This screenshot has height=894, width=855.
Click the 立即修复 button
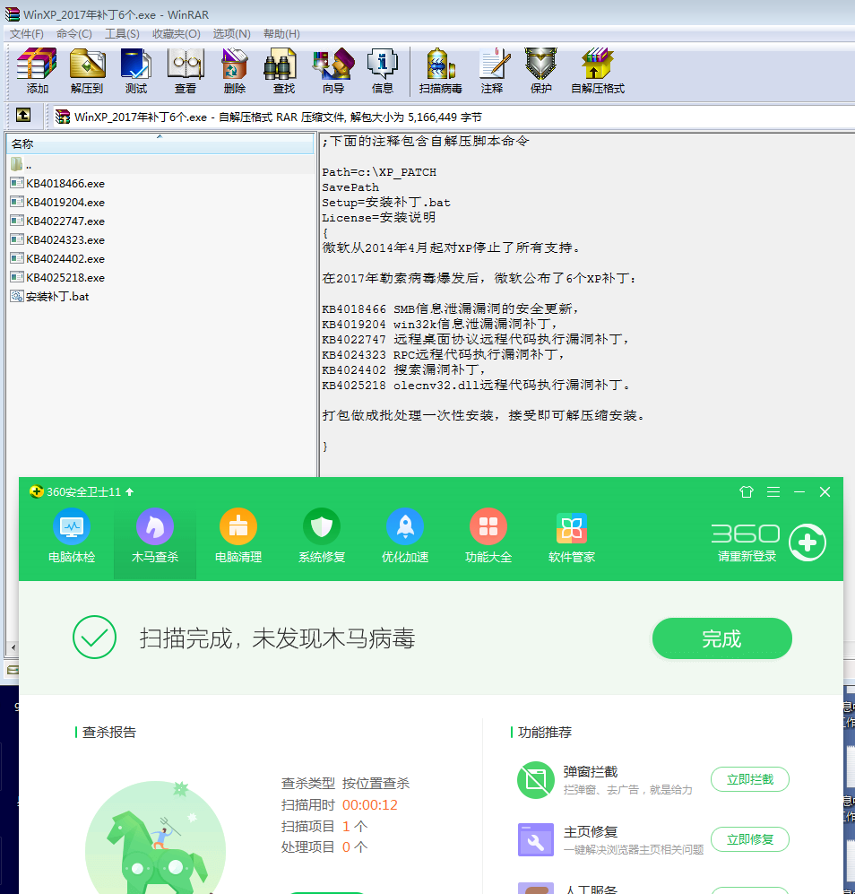750,839
